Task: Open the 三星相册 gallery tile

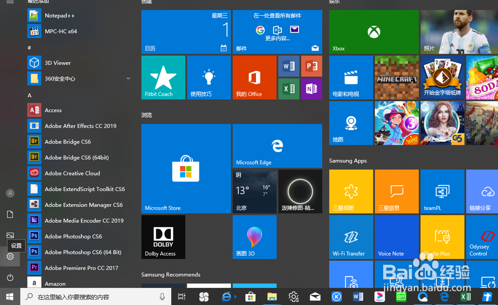Action: 351,191
